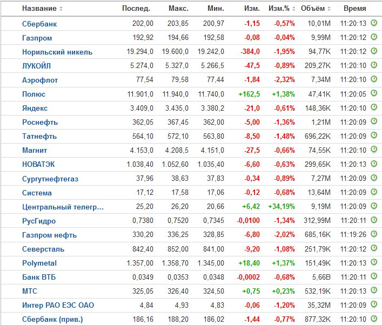Image resolution: width=382 pixels, height=325 pixels.
Task: Open the Роснефть stock link
Action: click(x=40, y=122)
